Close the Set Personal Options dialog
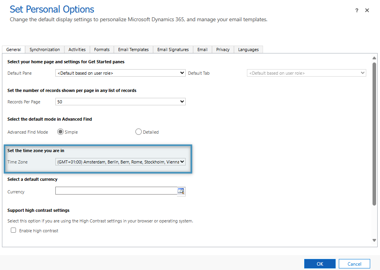This screenshot has height=270, width=380. [x=367, y=11]
